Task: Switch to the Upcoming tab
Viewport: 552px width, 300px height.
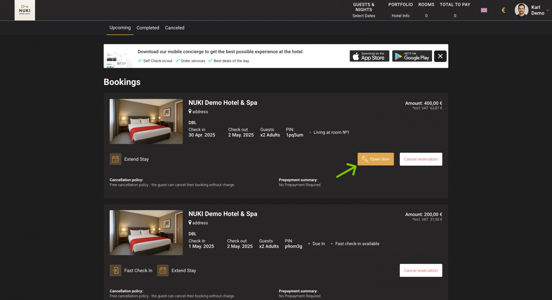Action: pos(120,28)
